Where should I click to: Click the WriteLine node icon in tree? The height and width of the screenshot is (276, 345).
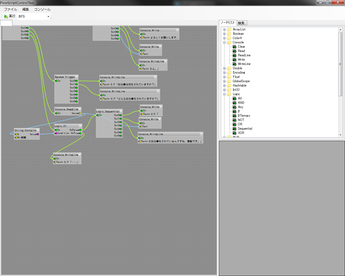234,64
